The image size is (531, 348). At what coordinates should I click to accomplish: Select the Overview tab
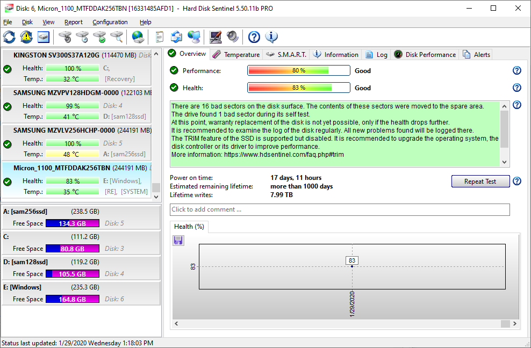(187, 54)
